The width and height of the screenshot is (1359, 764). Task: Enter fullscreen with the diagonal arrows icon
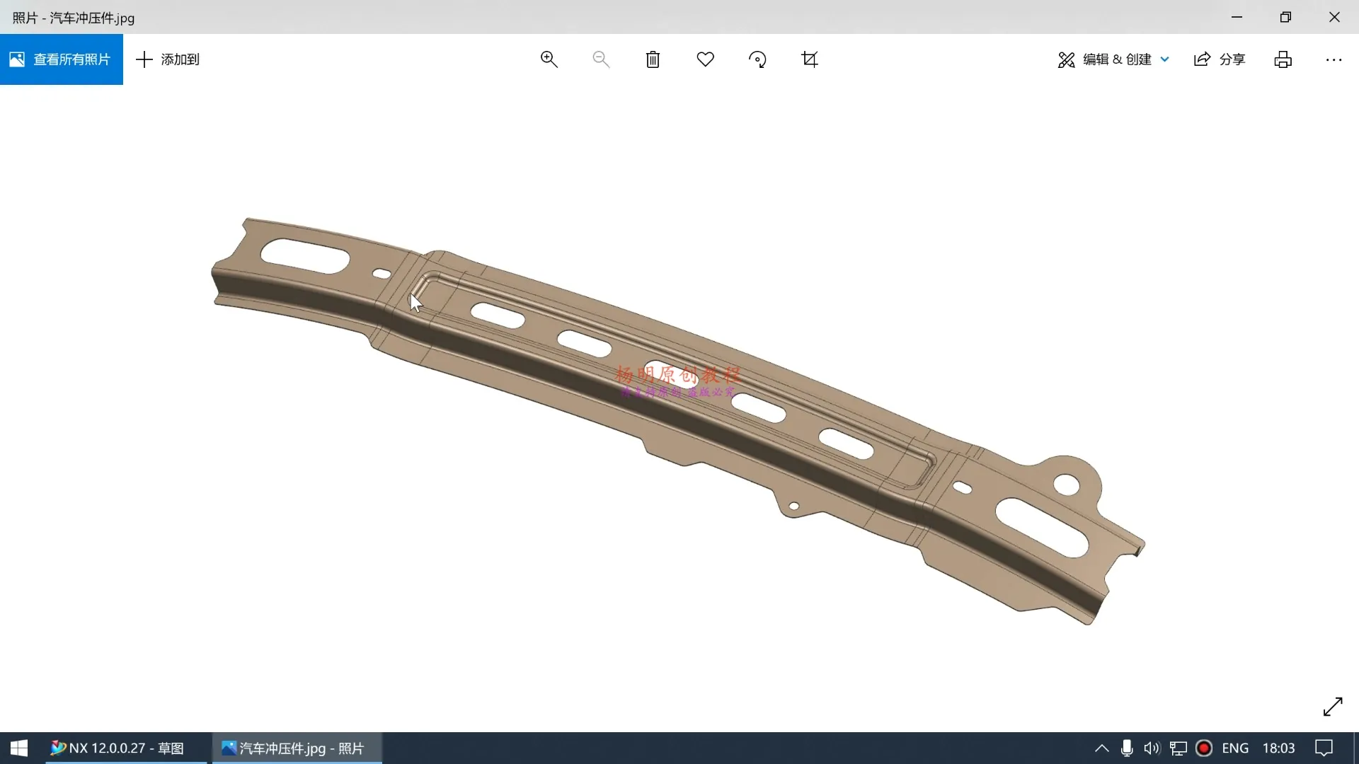(x=1332, y=706)
